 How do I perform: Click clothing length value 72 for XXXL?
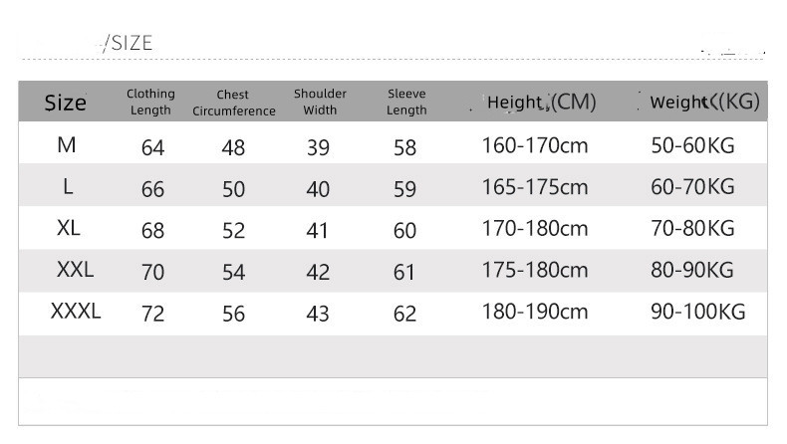point(152,315)
